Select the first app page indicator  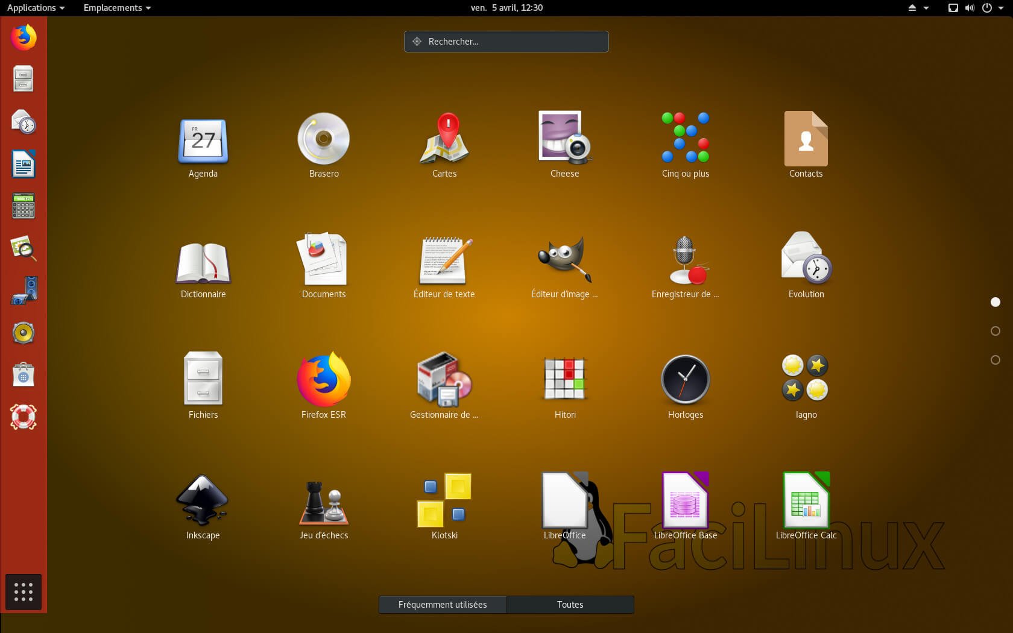click(996, 302)
